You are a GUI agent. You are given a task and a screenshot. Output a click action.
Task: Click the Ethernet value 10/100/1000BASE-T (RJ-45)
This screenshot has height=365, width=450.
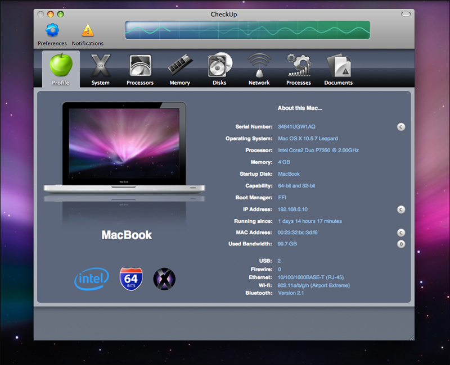click(310, 277)
